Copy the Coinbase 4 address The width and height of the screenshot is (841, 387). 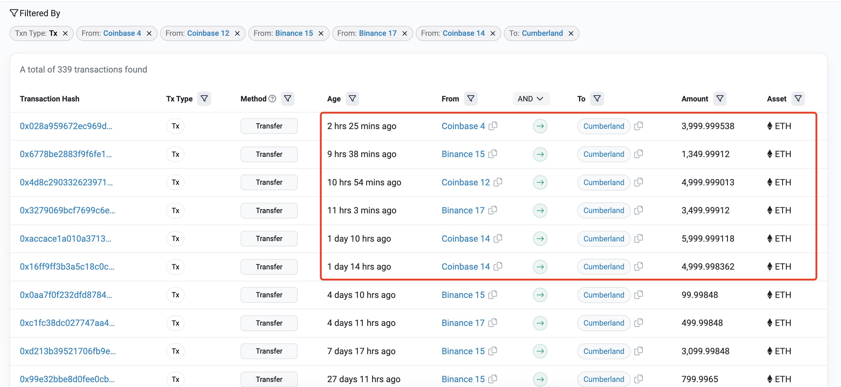(493, 126)
